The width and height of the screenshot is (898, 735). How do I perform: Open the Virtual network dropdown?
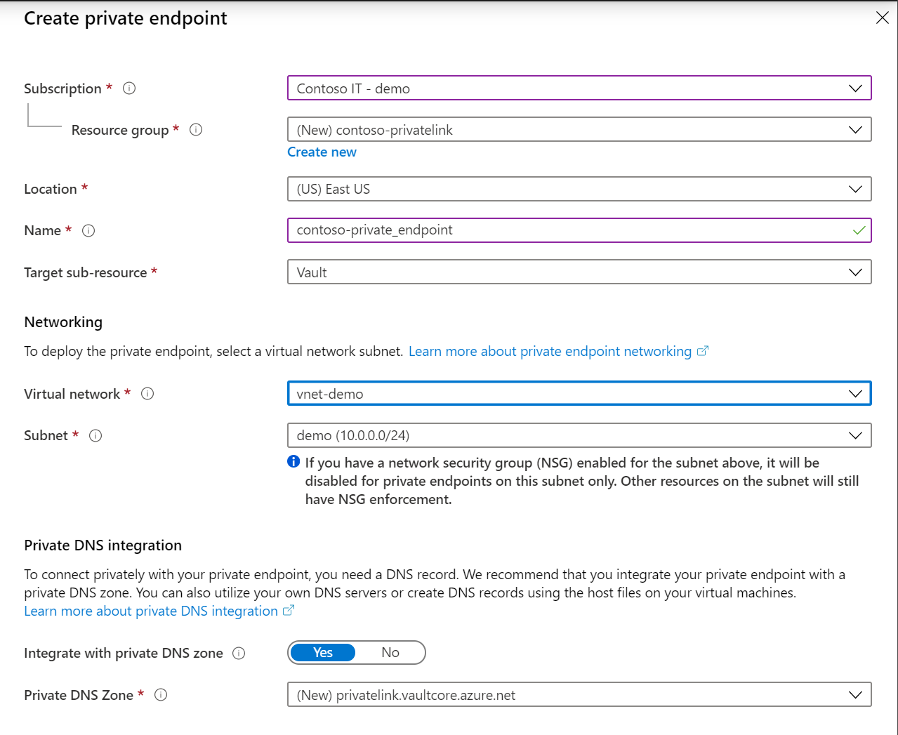click(x=855, y=393)
